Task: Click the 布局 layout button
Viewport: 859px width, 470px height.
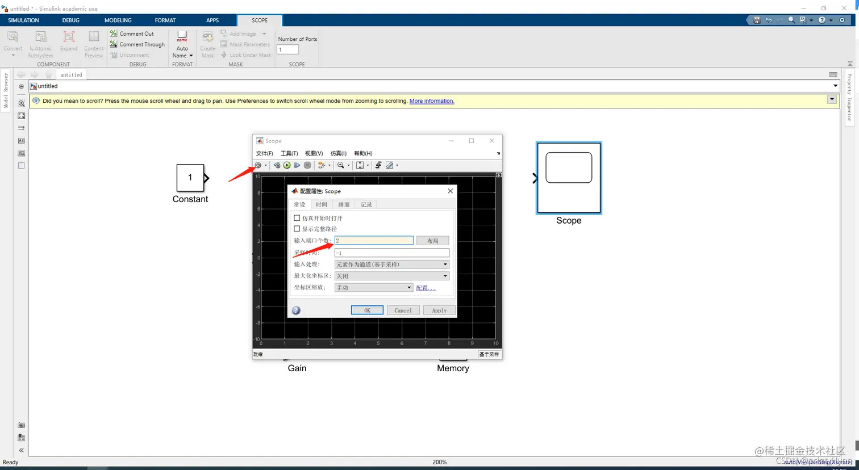Action: coord(433,241)
